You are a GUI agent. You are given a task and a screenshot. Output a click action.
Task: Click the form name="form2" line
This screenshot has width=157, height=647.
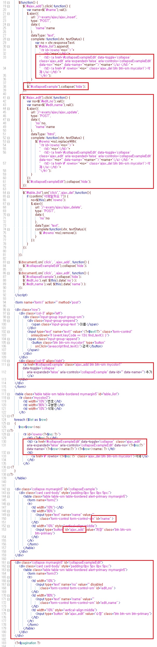(43, 500)
